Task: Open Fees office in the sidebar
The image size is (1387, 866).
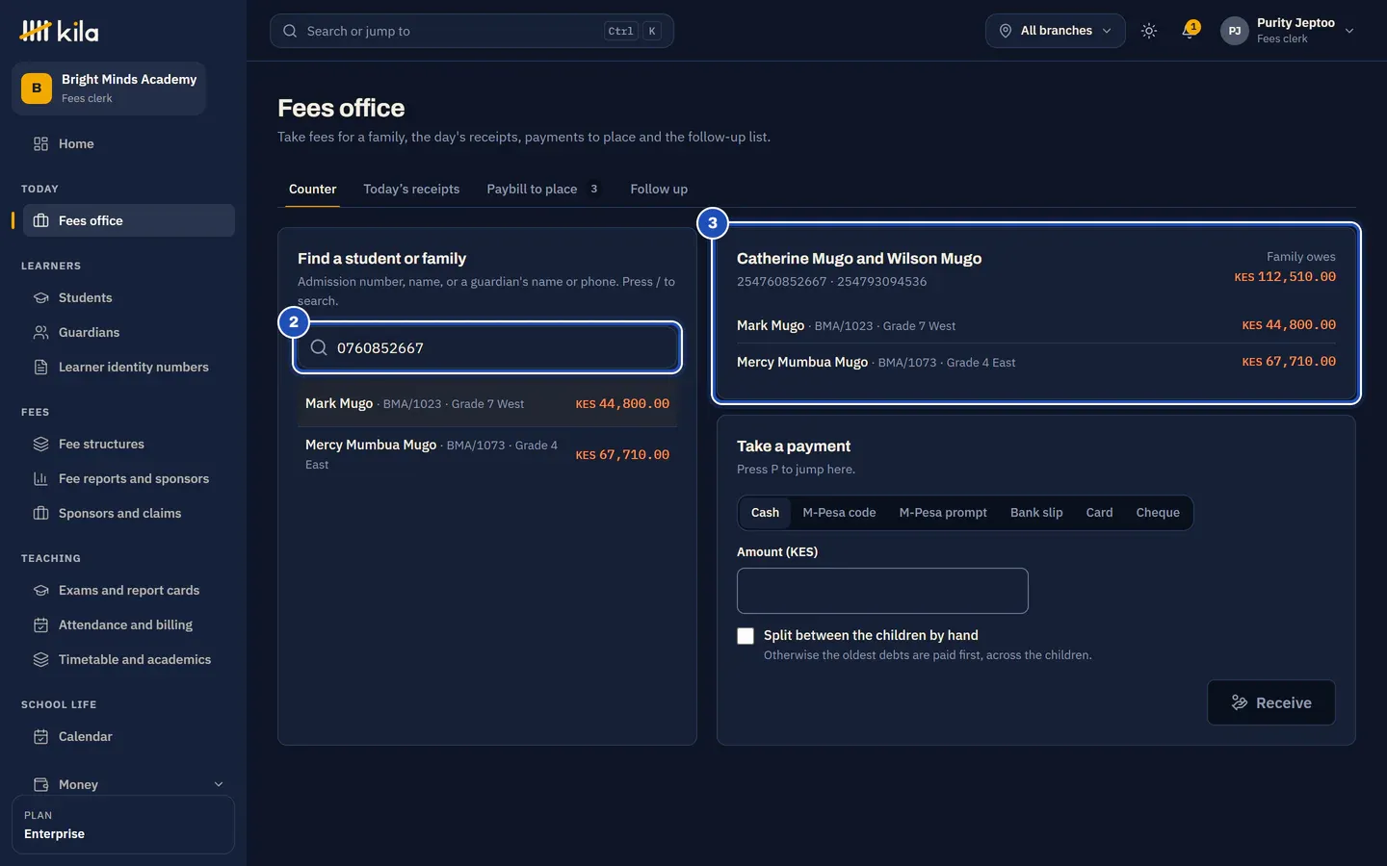Action: (128, 220)
